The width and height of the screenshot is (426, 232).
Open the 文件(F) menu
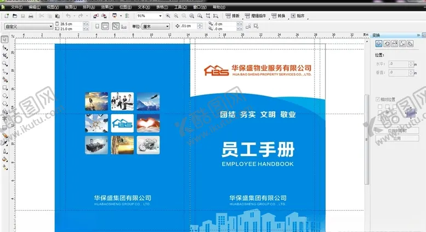(x=16, y=7)
